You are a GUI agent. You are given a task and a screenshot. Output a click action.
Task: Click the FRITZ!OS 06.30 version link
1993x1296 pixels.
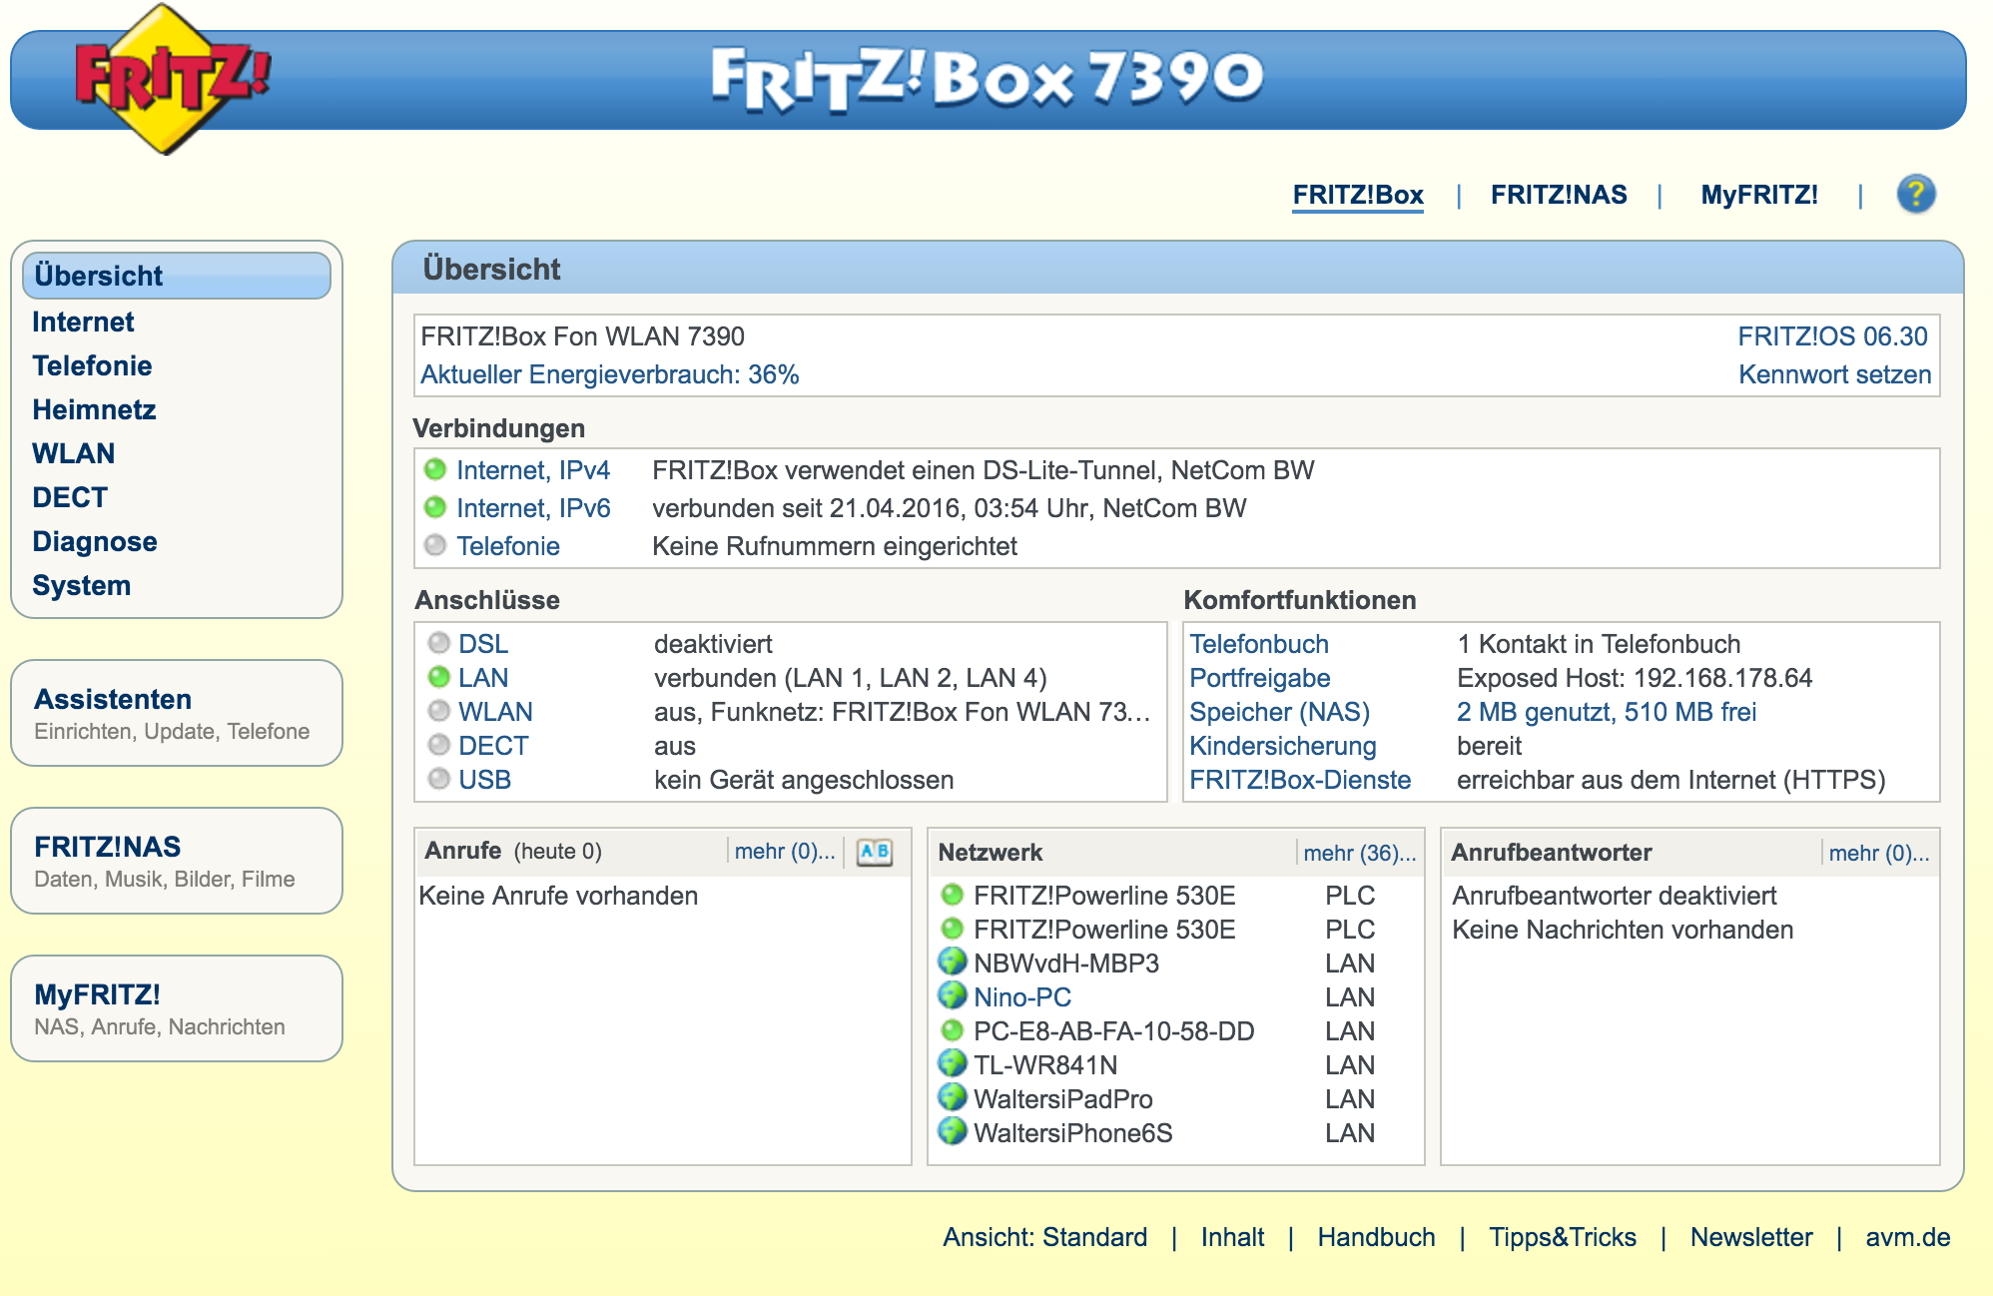coord(1832,336)
